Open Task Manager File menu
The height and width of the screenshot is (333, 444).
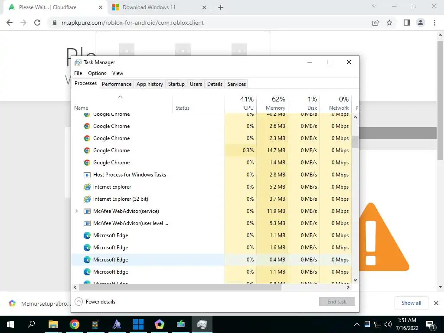(78, 73)
